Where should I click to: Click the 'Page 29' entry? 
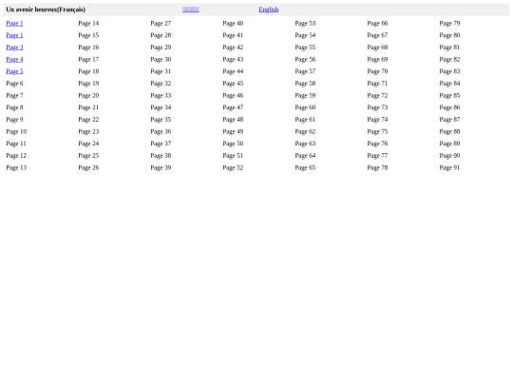161,48
